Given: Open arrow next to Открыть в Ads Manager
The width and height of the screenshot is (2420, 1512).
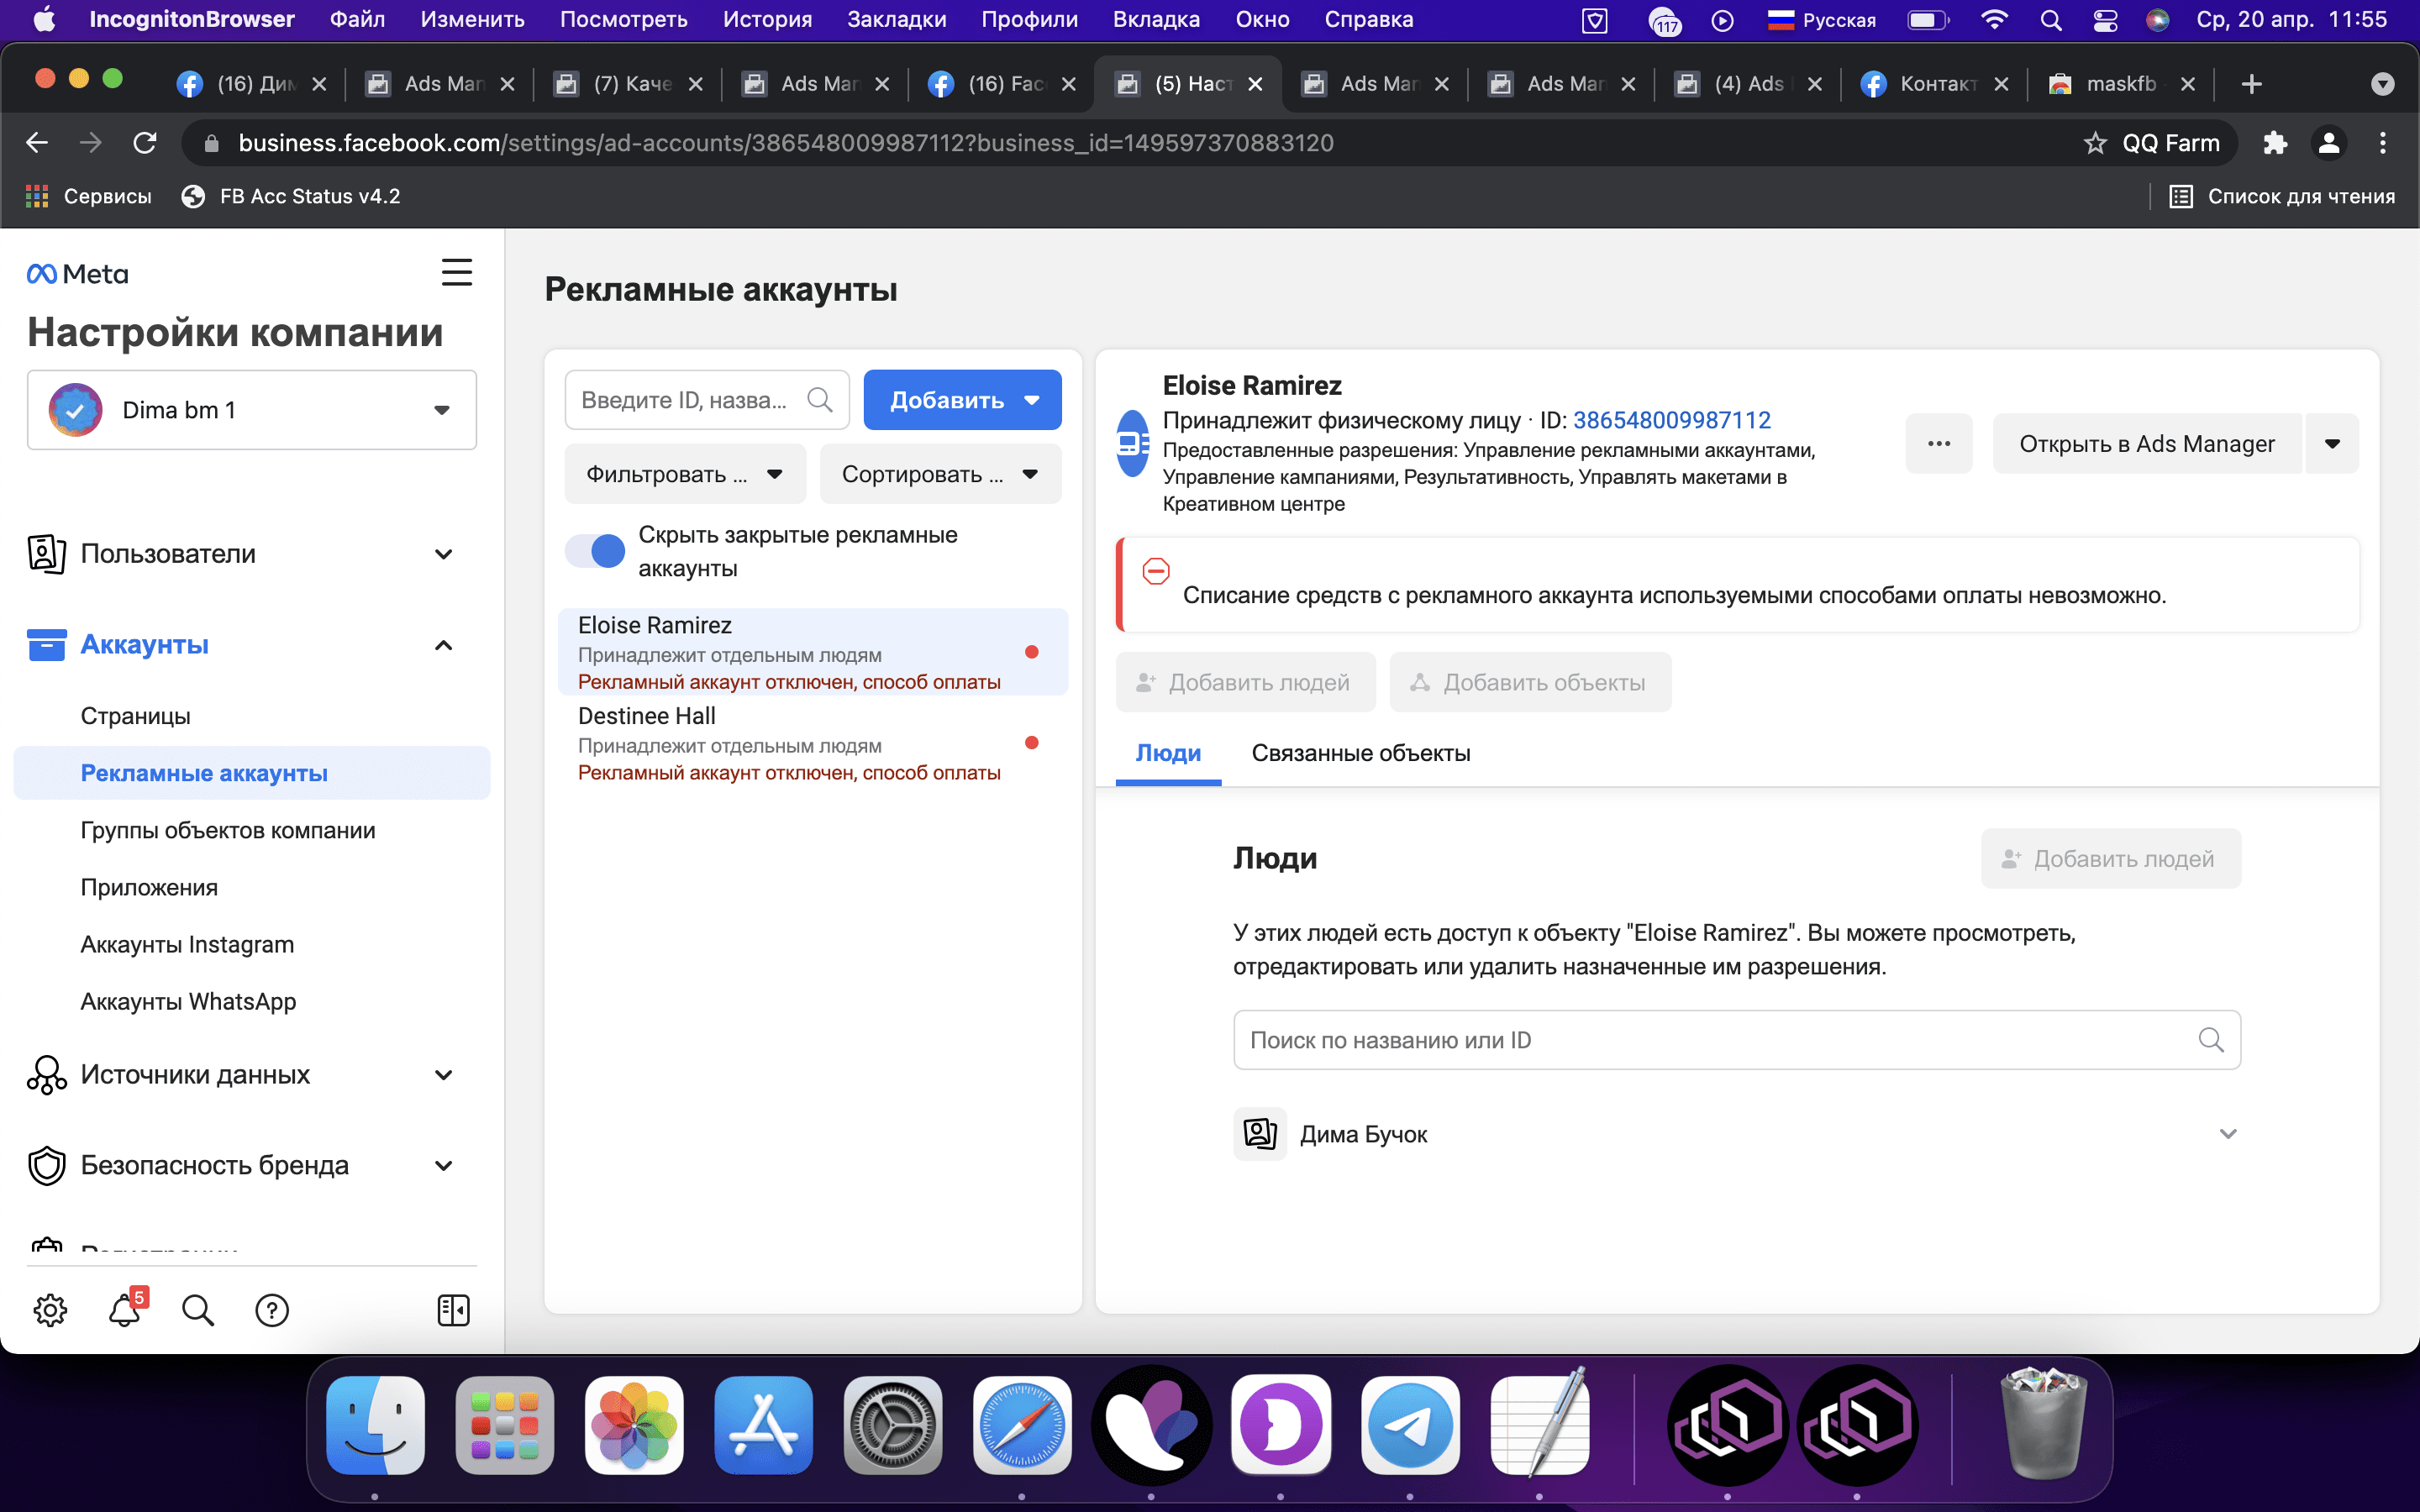Looking at the screenshot, I should coord(2332,443).
